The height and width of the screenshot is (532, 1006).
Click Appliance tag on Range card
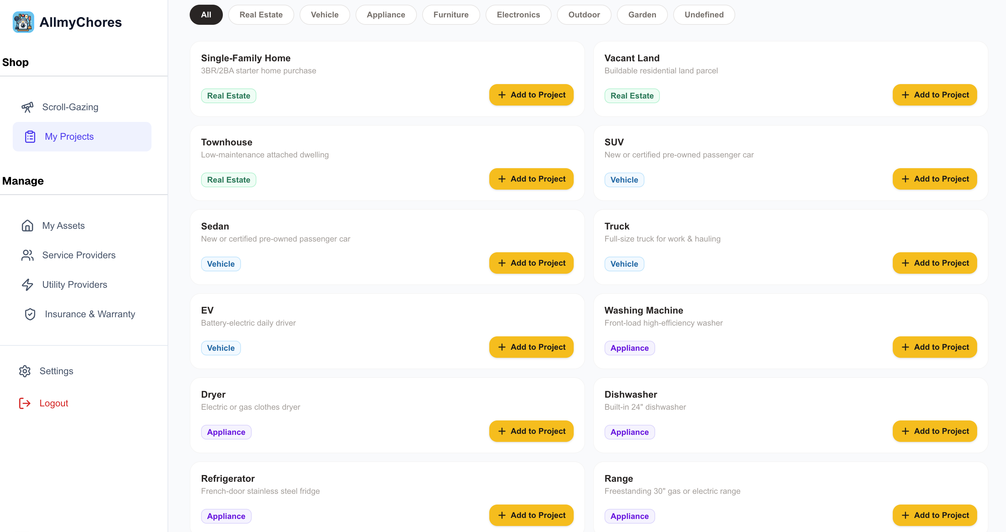point(630,516)
